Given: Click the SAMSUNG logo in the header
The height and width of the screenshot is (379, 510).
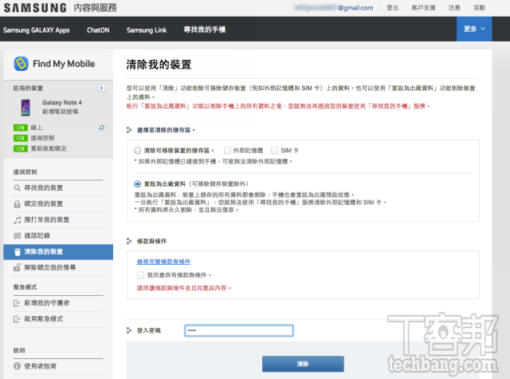Looking at the screenshot, I should coord(35,8).
